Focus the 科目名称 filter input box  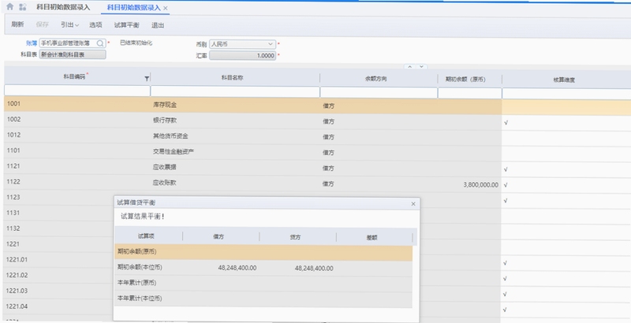[x=235, y=91]
